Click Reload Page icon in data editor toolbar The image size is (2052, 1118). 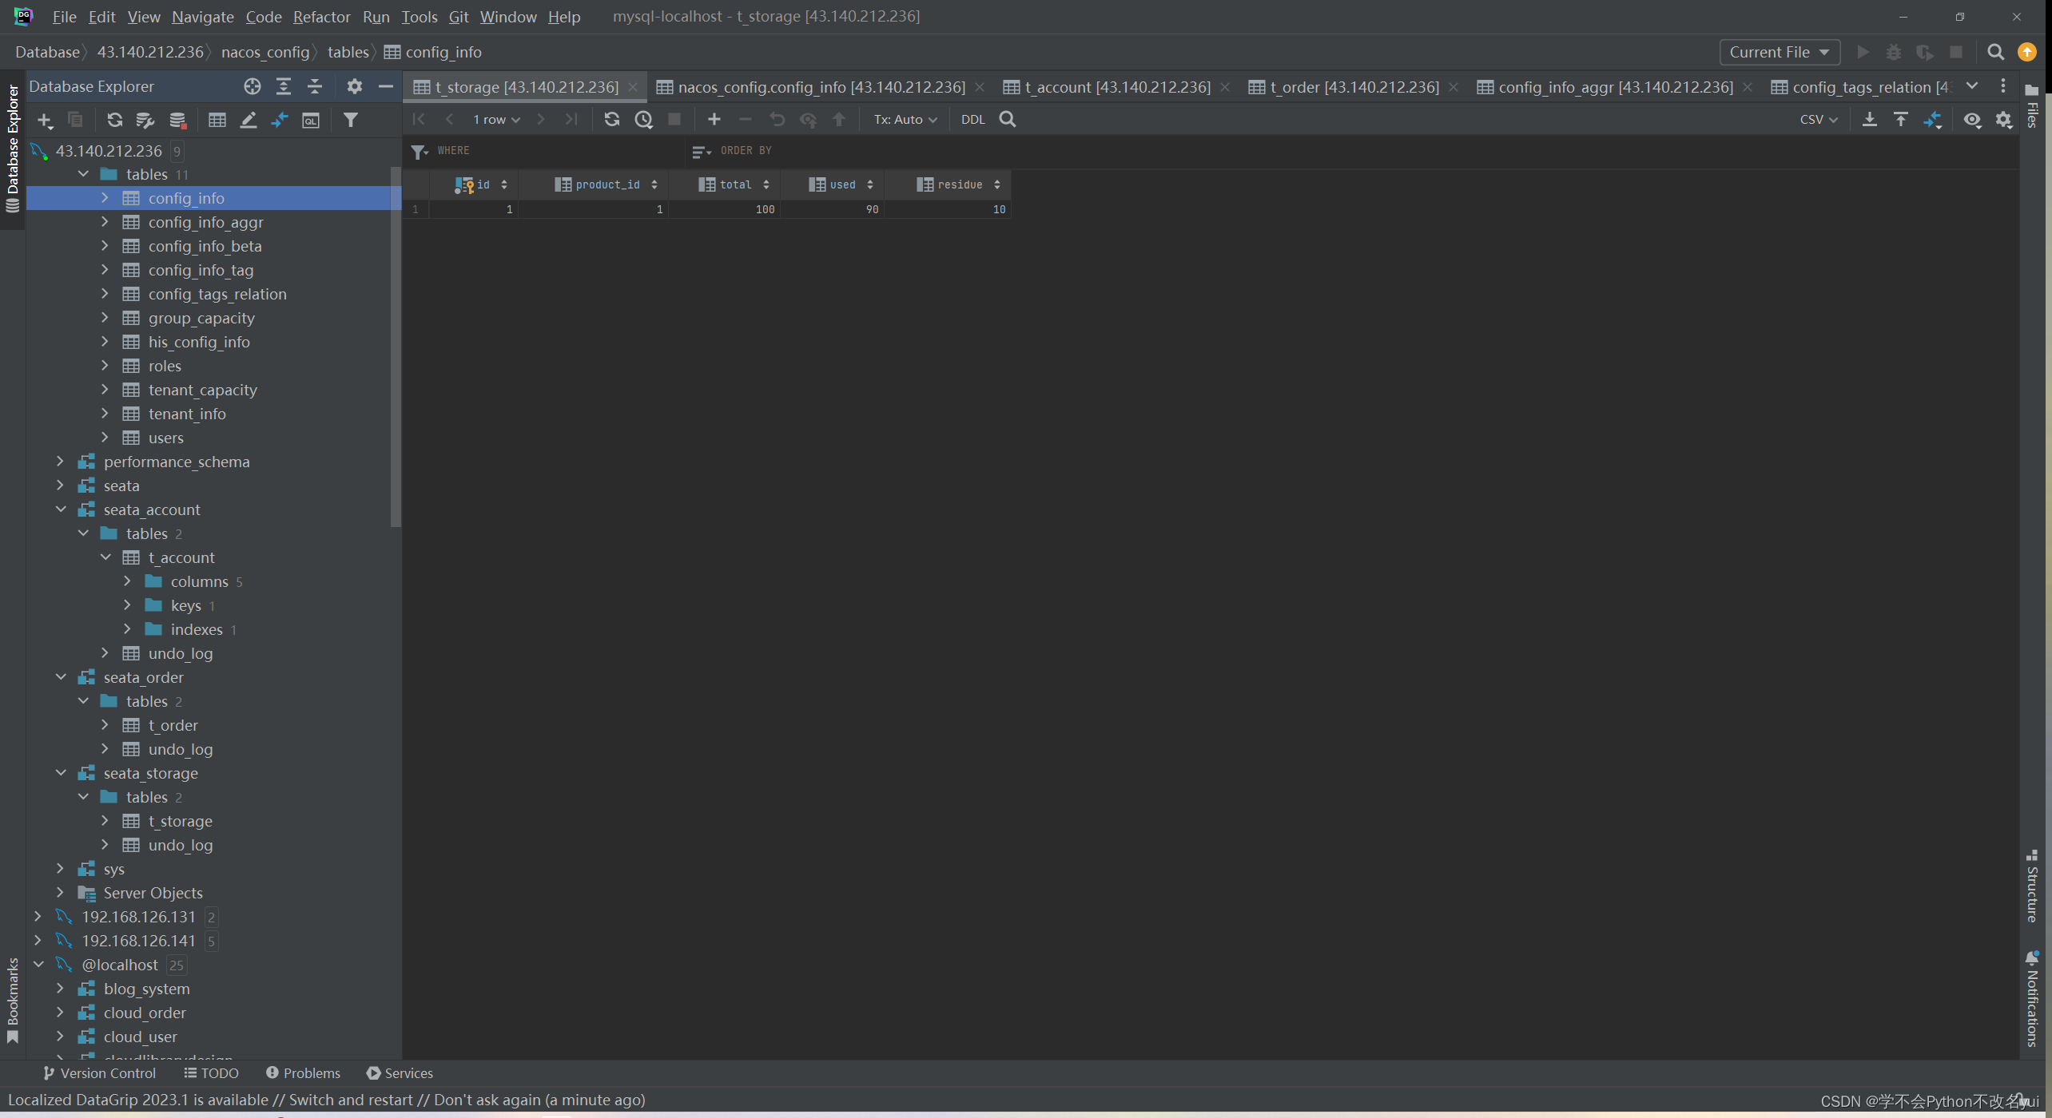click(x=612, y=119)
